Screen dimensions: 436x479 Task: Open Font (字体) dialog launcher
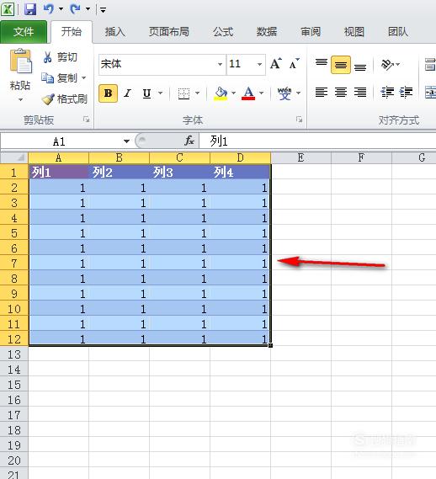300,120
